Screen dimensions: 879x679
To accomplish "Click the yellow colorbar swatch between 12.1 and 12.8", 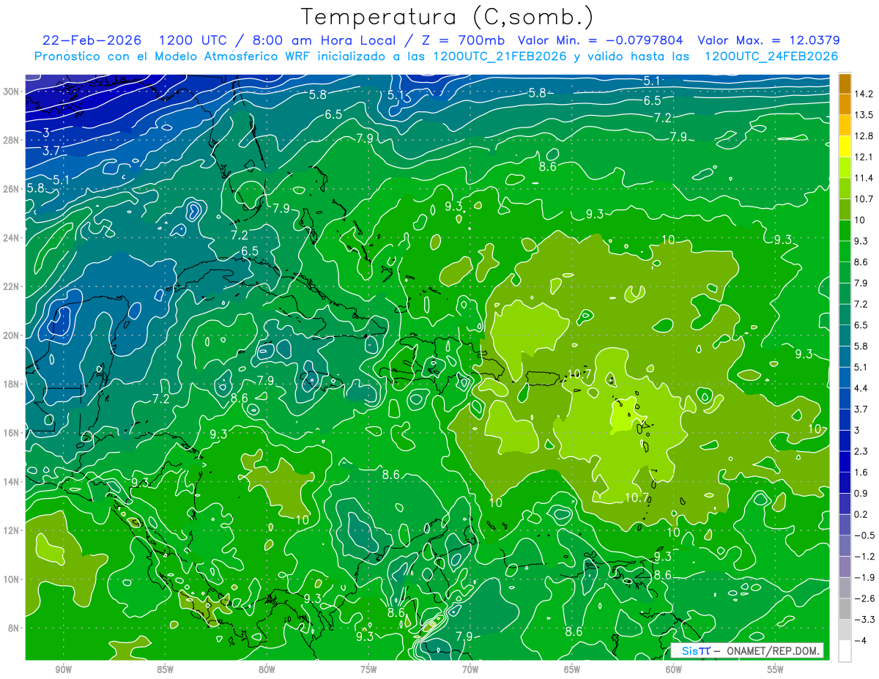I will tap(845, 146).
